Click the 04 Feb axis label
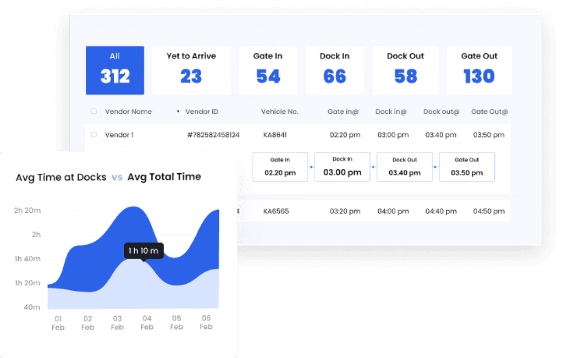The image size is (563, 358). tap(147, 322)
